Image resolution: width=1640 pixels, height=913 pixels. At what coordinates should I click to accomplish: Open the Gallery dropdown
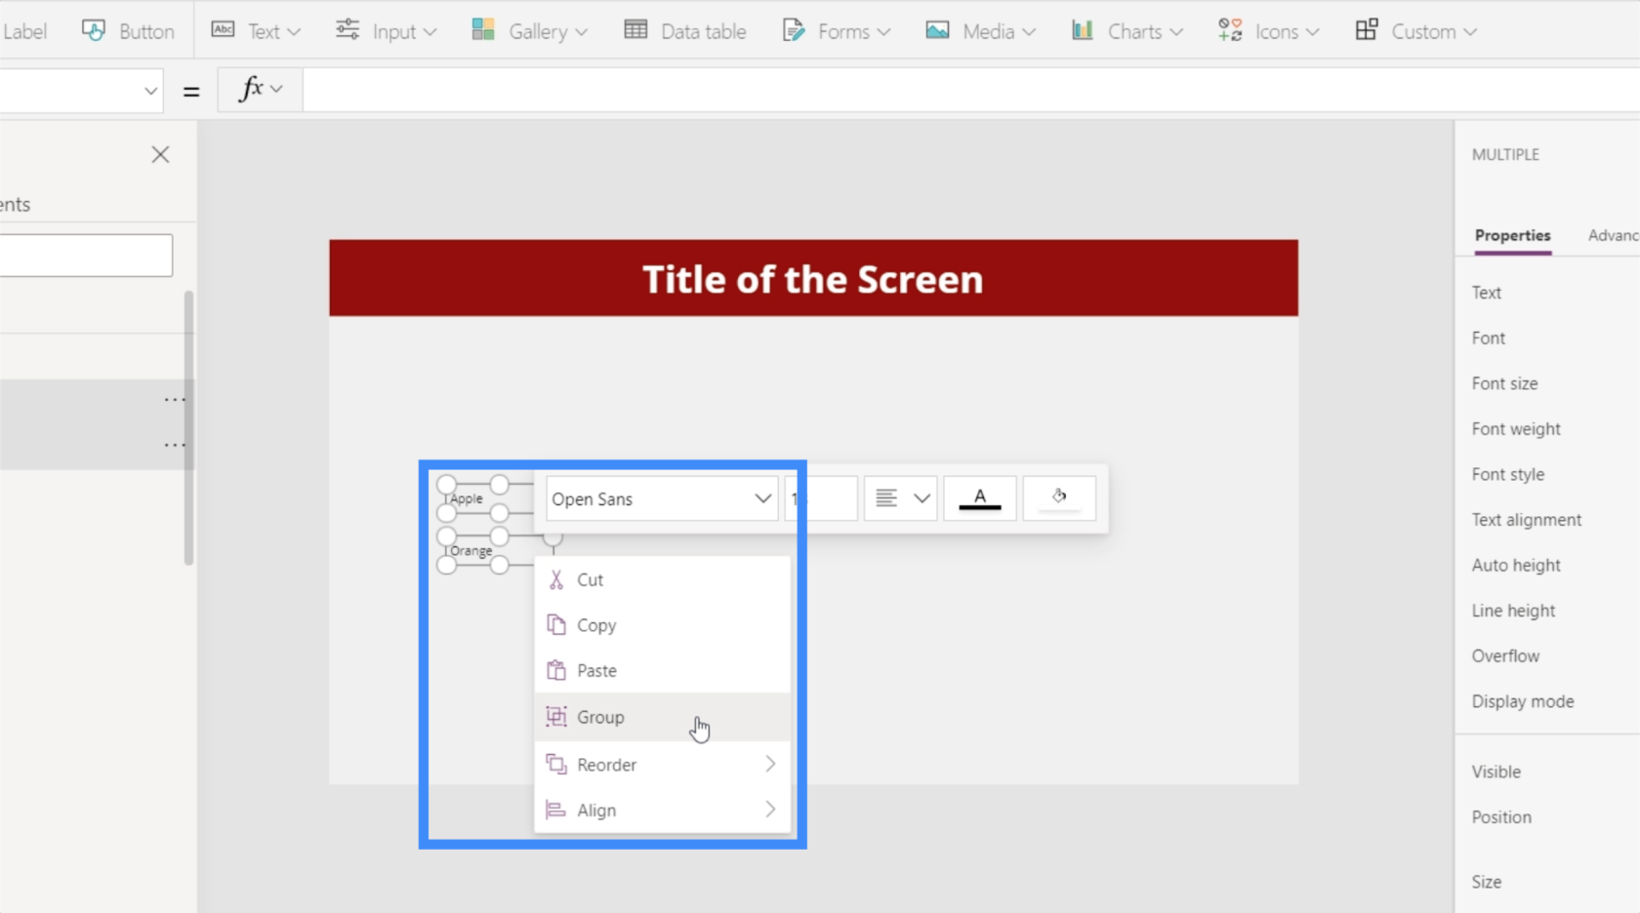529,31
